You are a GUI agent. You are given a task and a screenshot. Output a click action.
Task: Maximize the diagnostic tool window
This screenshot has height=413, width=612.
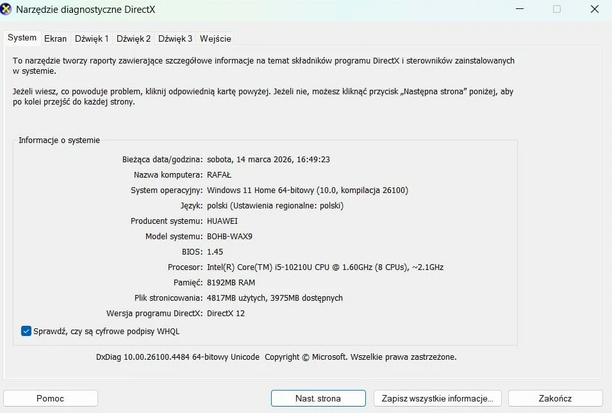click(557, 9)
